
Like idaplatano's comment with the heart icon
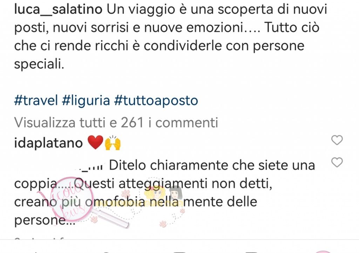tap(337, 140)
